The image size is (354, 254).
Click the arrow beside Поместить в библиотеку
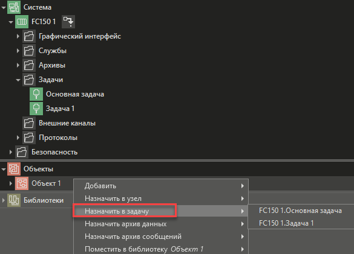(x=242, y=249)
